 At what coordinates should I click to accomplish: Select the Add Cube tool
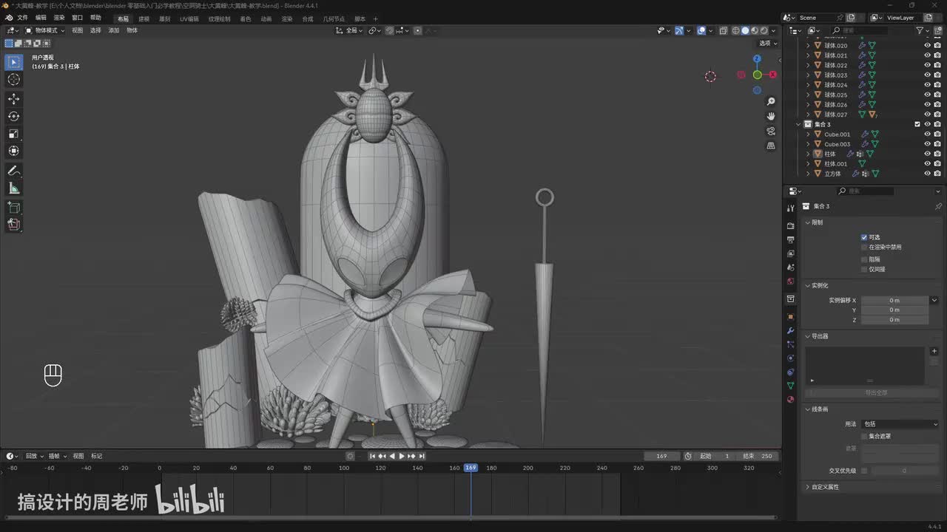pyautogui.click(x=14, y=208)
